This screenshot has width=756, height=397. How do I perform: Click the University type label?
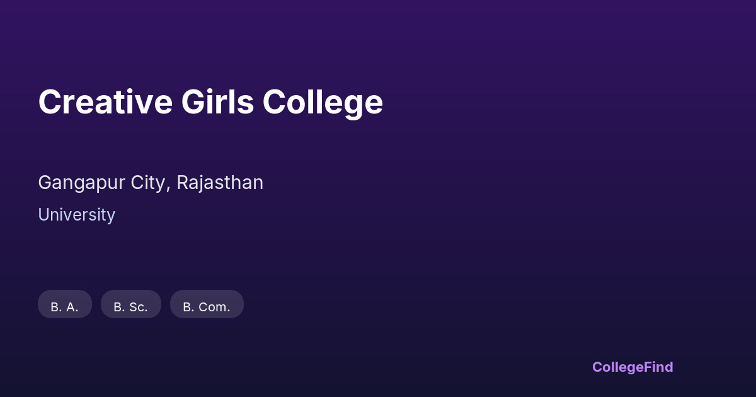click(76, 215)
